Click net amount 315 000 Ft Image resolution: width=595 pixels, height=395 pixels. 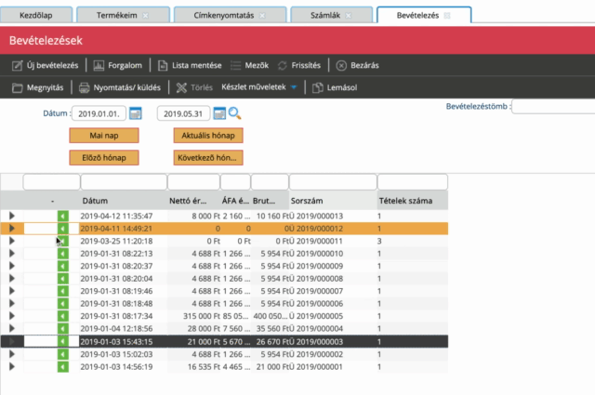202,316
